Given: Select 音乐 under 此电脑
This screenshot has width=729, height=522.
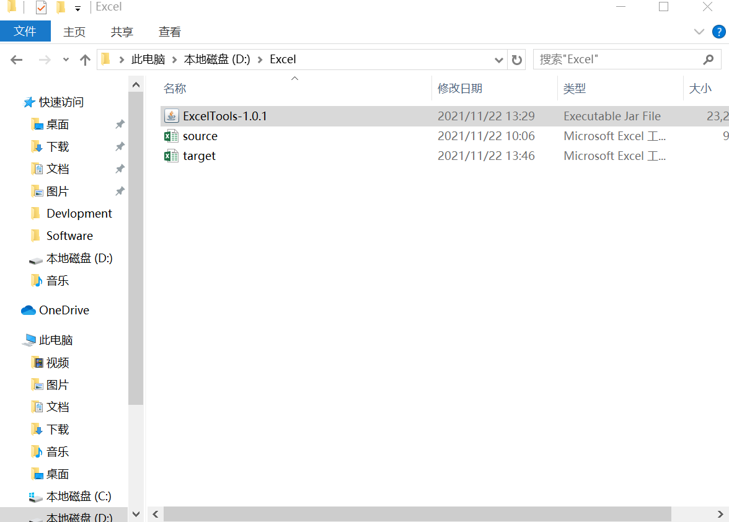Looking at the screenshot, I should [x=58, y=451].
